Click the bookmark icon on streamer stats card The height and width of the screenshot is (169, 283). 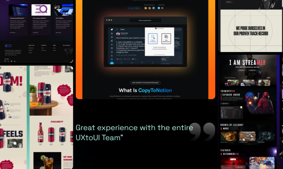[x=241, y=107]
